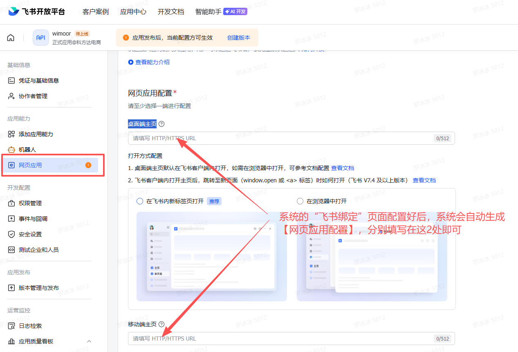
Task: Select 在浏览器中打开 radio option
Action: coord(300,201)
